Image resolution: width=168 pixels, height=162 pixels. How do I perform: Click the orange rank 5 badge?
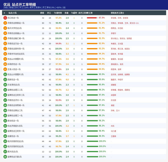click(x=5, y=38)
